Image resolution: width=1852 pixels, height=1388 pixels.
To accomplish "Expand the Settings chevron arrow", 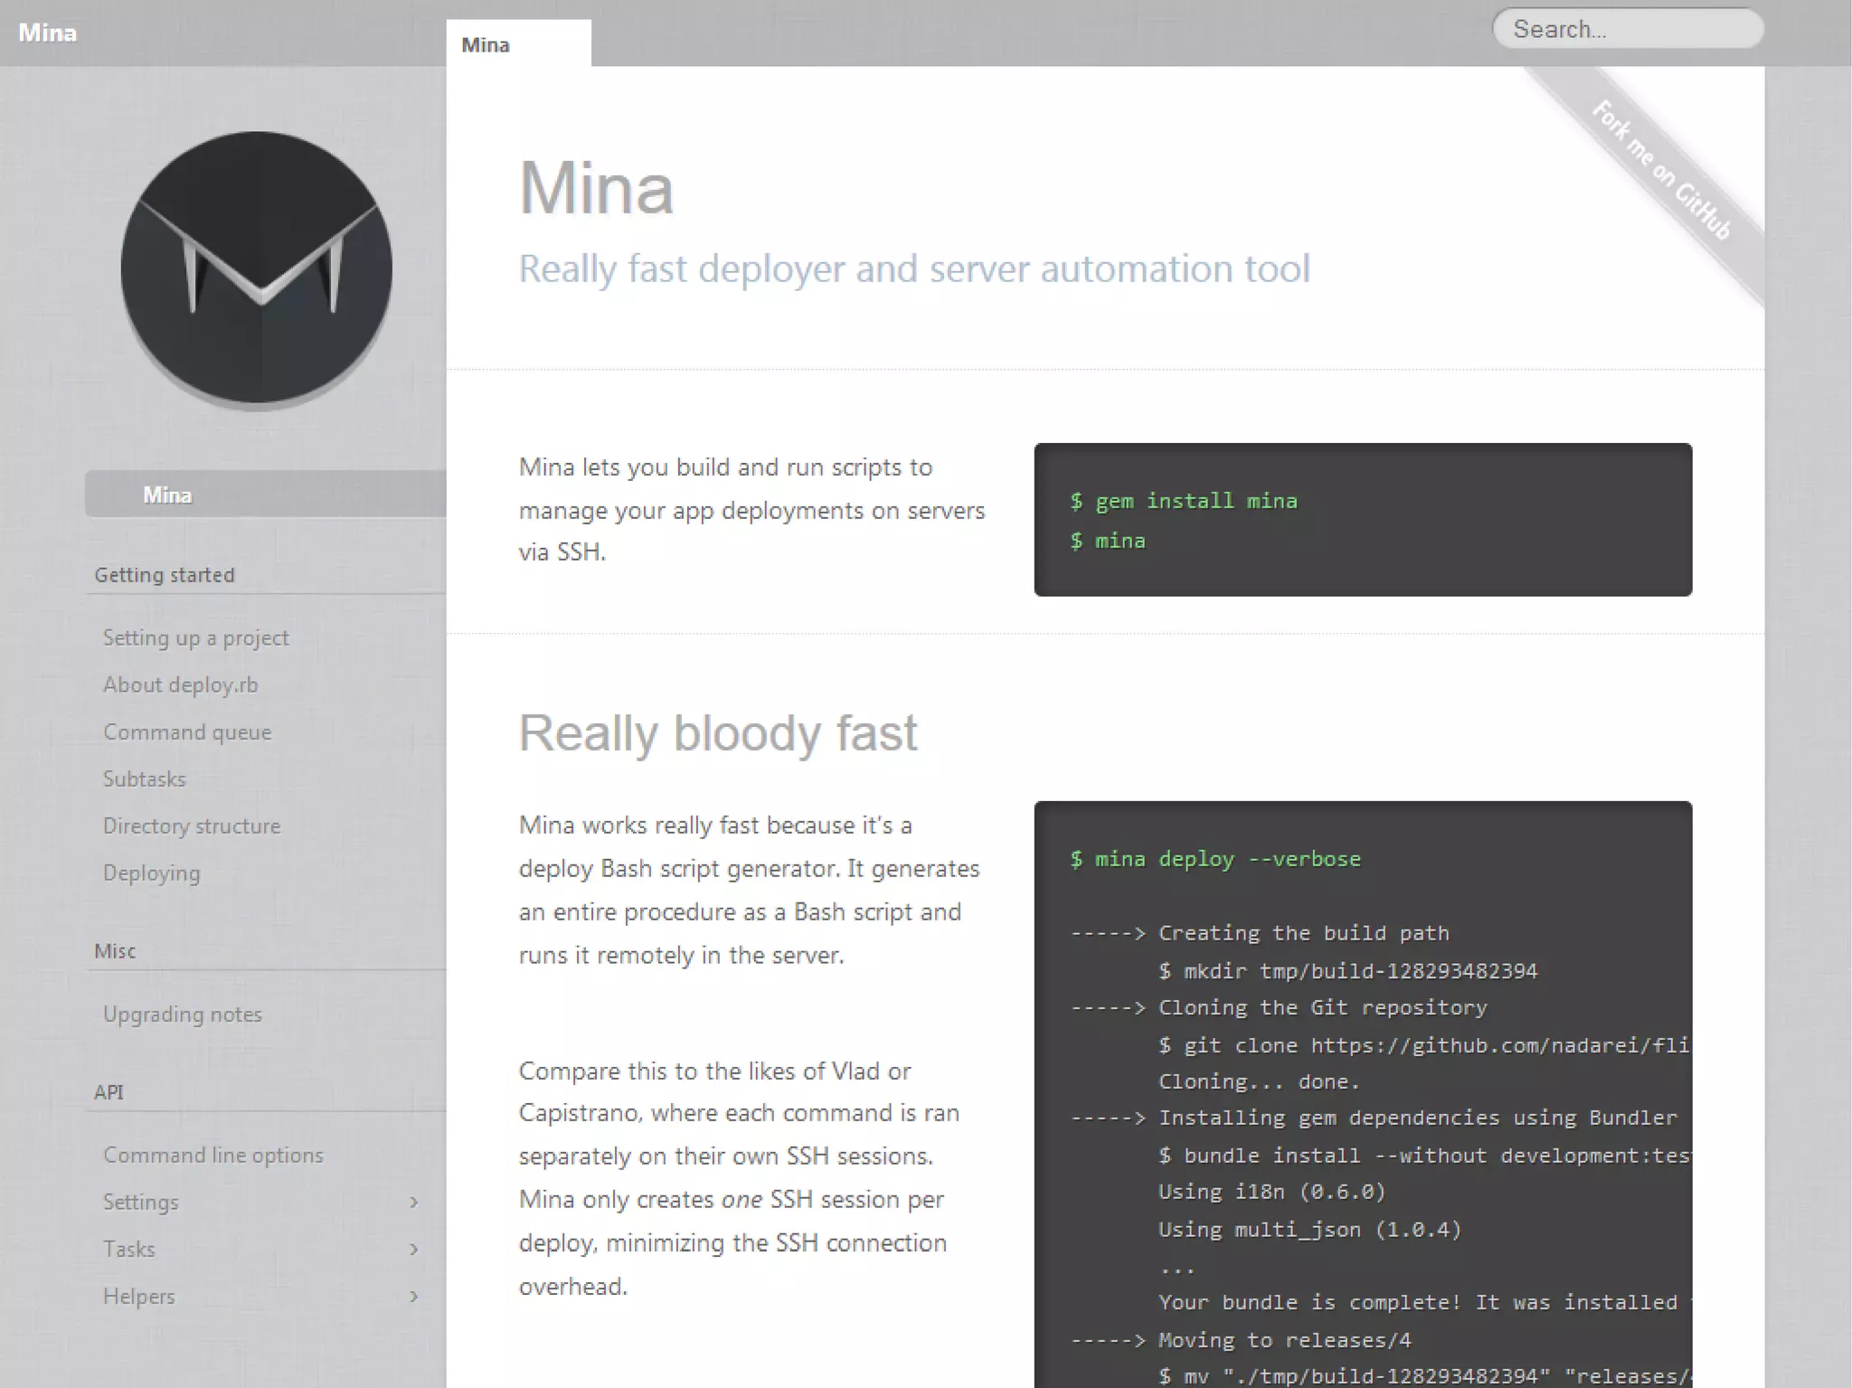I will pyautogui.click(x=414, y=1203).
